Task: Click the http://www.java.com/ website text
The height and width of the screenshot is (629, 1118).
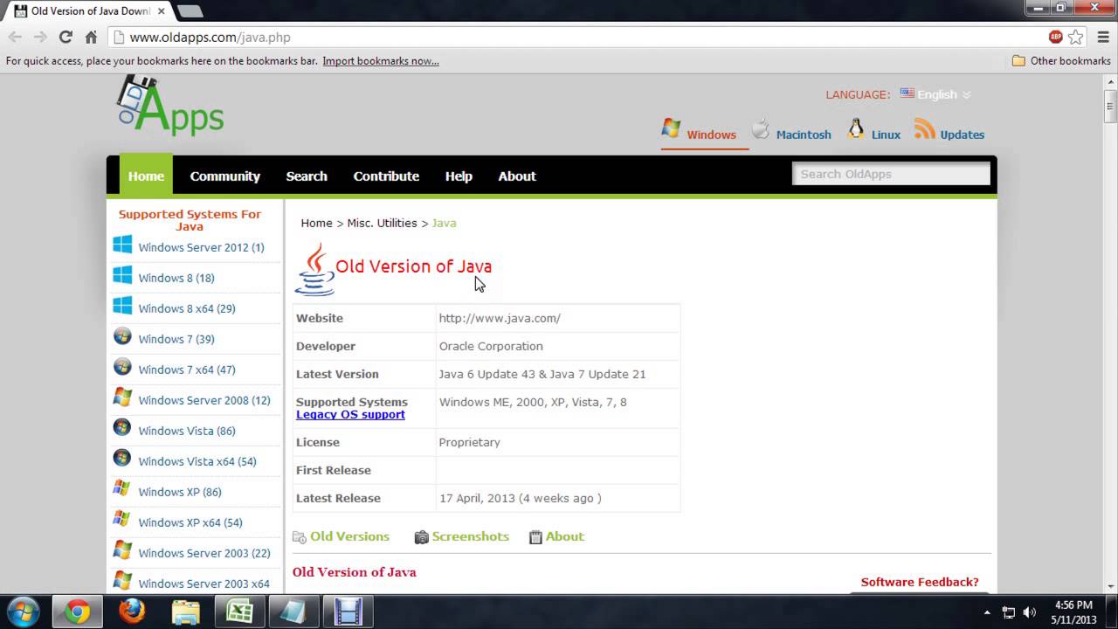Action: click(500, 318)
